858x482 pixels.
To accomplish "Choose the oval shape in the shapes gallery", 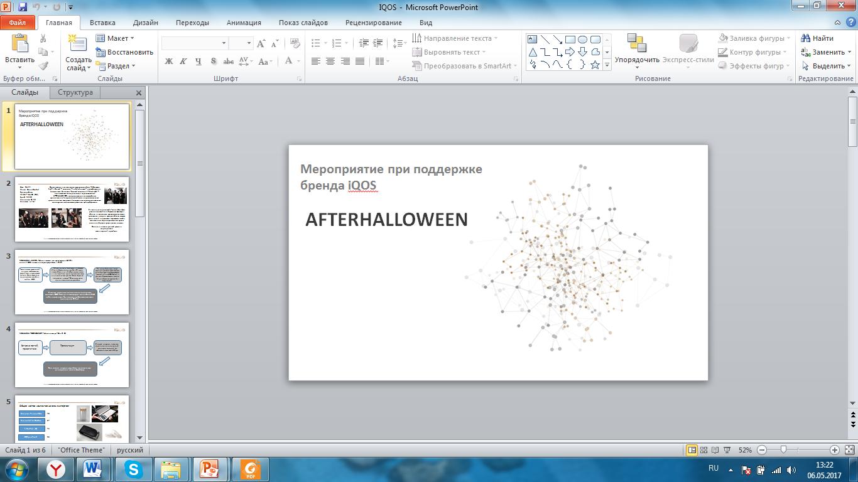I will tap(582, 40).
